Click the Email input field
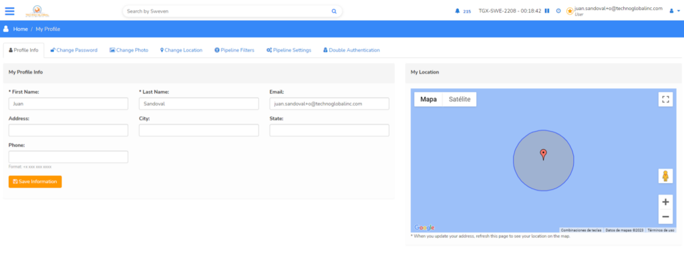 click(329, 104)
